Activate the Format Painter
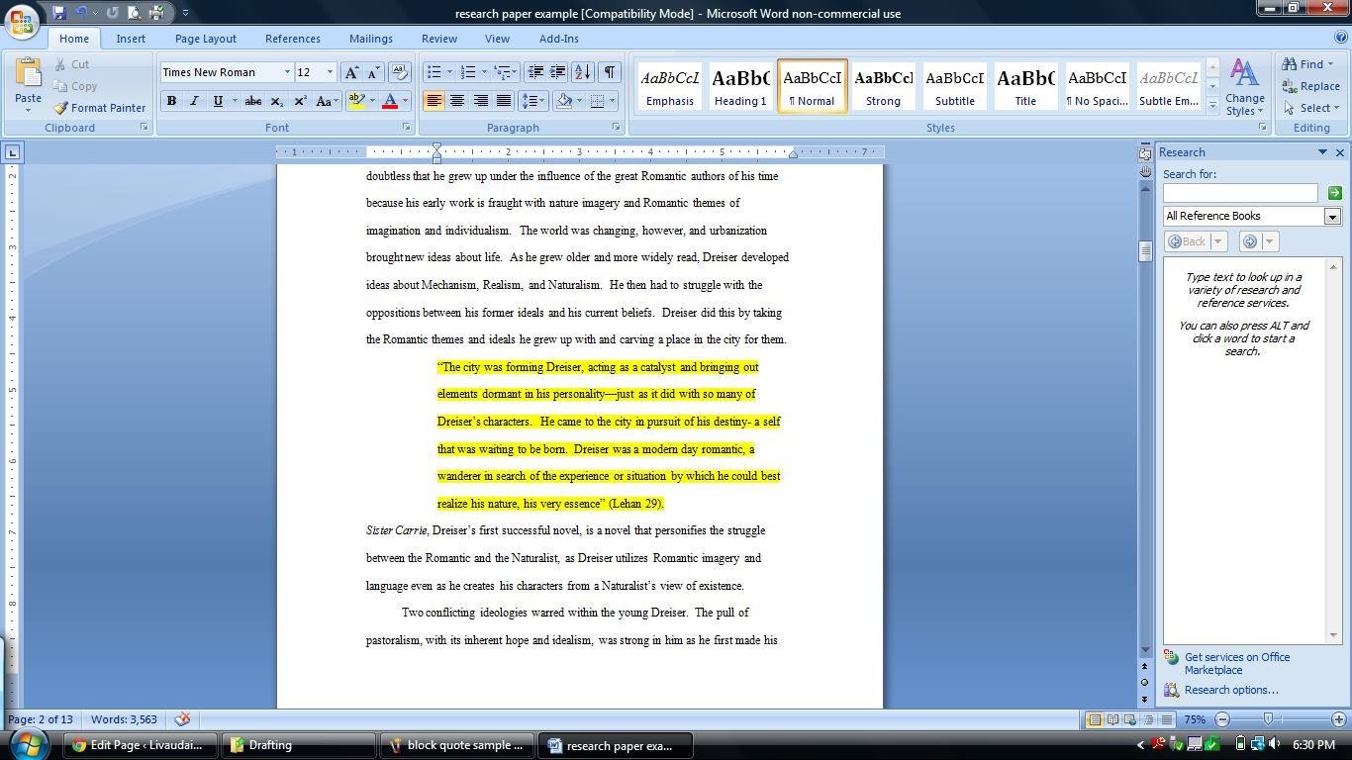1352x760 pixels. click(x=99, y=108)
